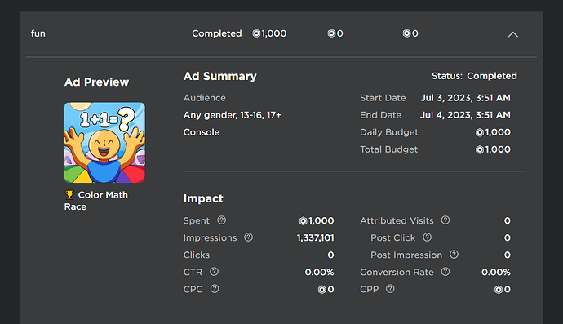Viewport: 563px width, 324px height.
Task: Click the fun campaign name
Action: [38, 33]
